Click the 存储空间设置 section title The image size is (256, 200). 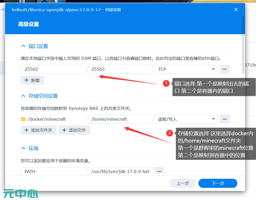[43, 96]
